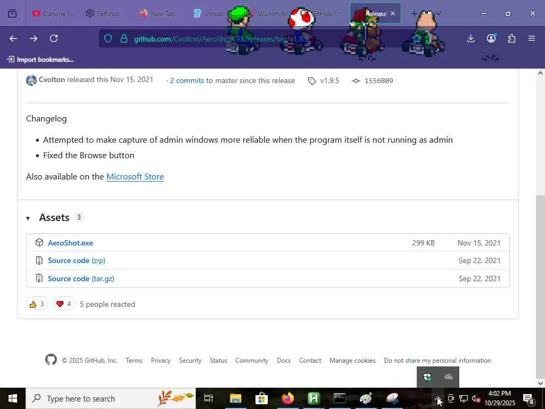The width and height of the screenshot is (545, 409).
Task: Click the thumbs up reaction
Action: click(37, 304)
